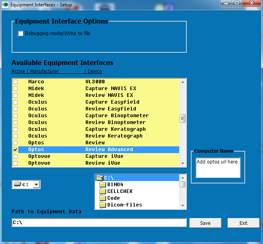Toggle Oculus Review Easyfield checkbox
Viewport: 263px width, 244px height.
pos(15,109)
